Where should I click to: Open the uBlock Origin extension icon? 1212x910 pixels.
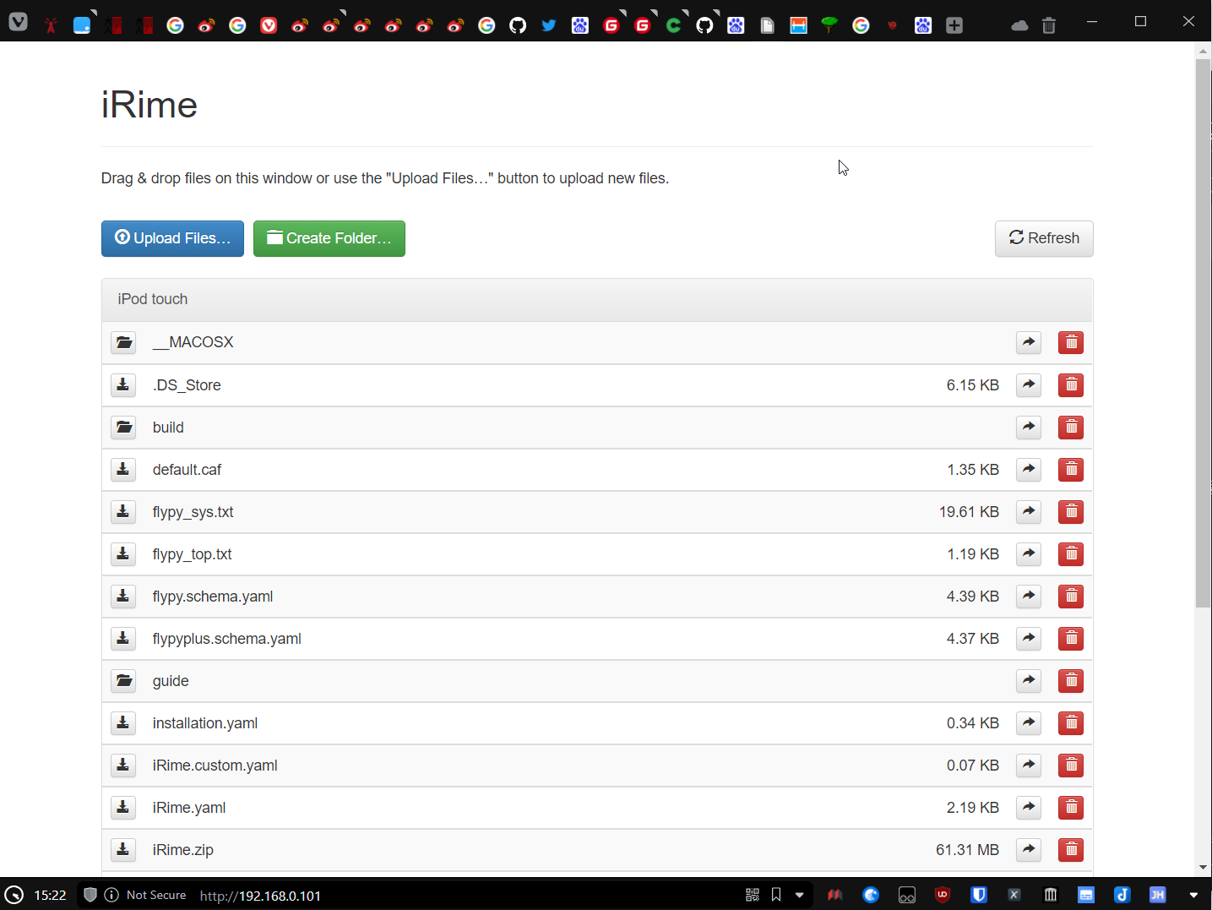point(943,895)
